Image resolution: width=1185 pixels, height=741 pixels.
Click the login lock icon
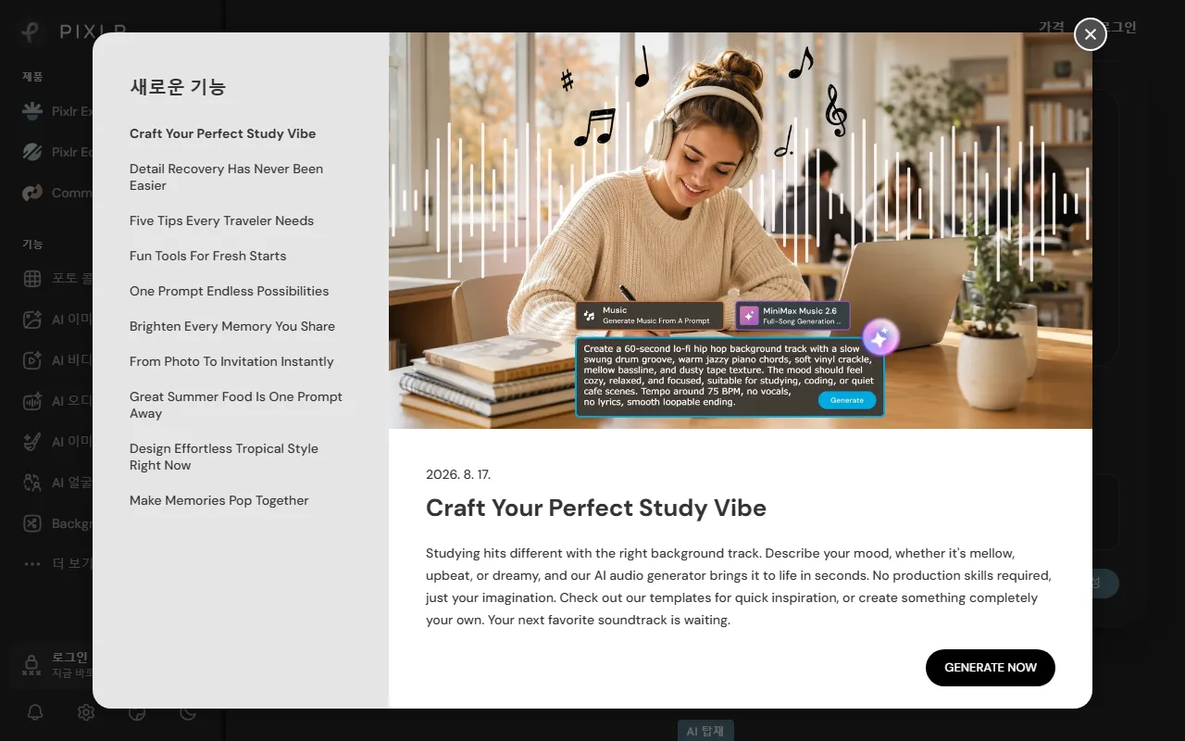(31, 664)
